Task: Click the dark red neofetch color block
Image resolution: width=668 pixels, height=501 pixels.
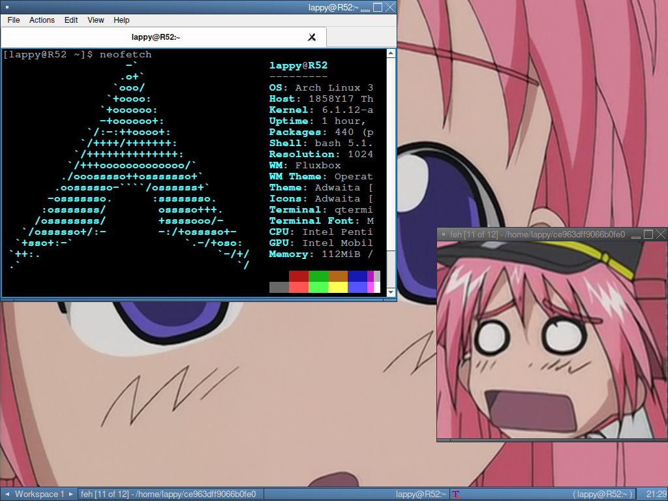Action: point(299,276)
